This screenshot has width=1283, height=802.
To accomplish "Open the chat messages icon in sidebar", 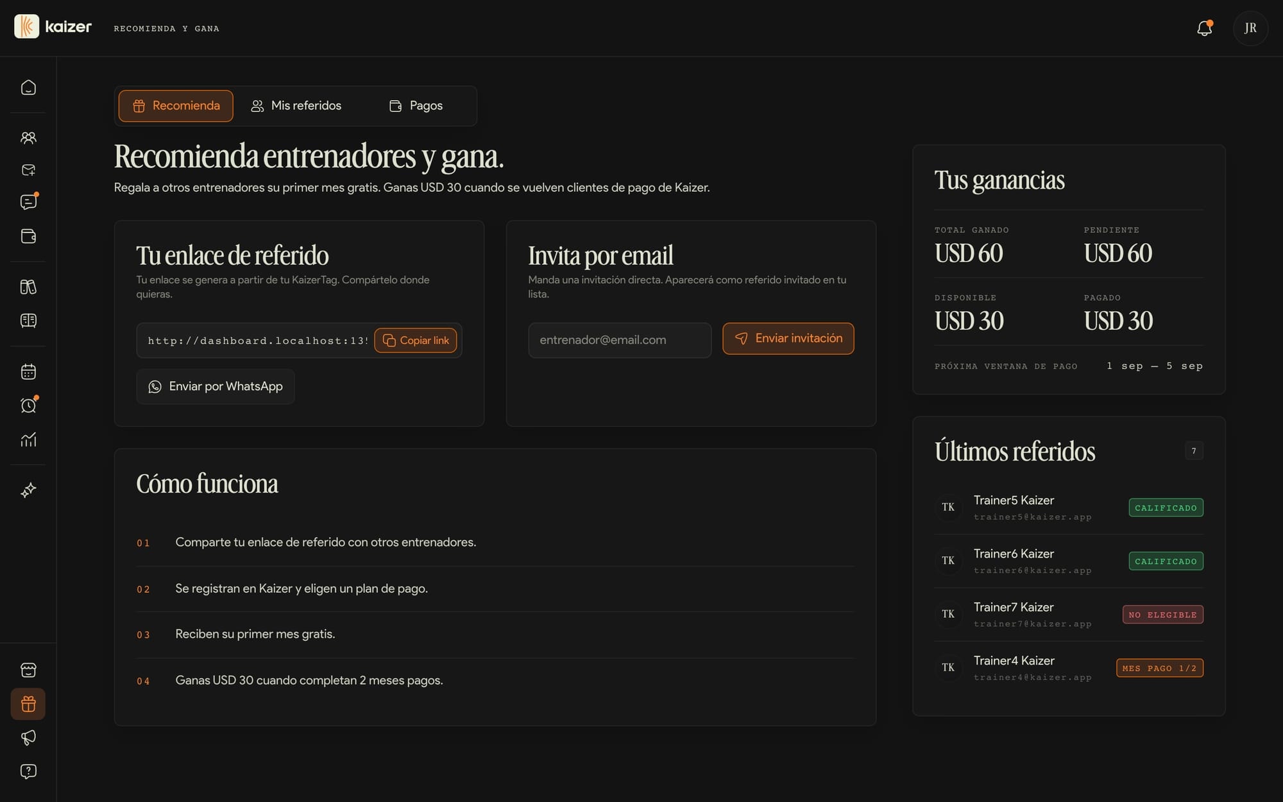I will pyautogui.click(x=28, y=202).
